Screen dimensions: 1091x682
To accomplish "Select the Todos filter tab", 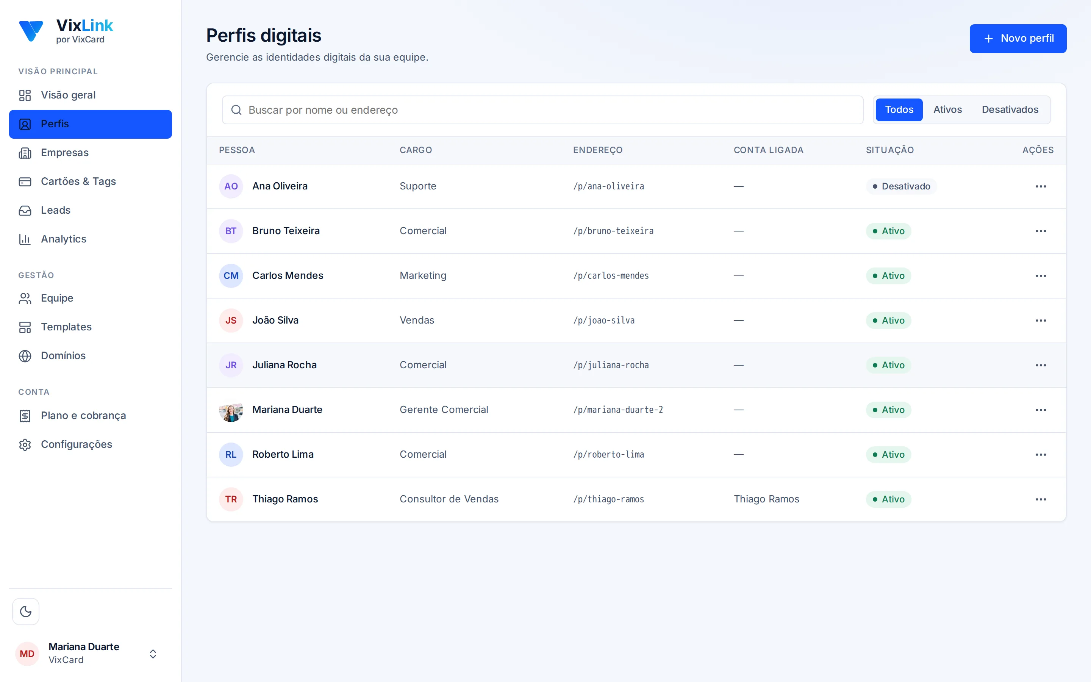I will [899, 109].
